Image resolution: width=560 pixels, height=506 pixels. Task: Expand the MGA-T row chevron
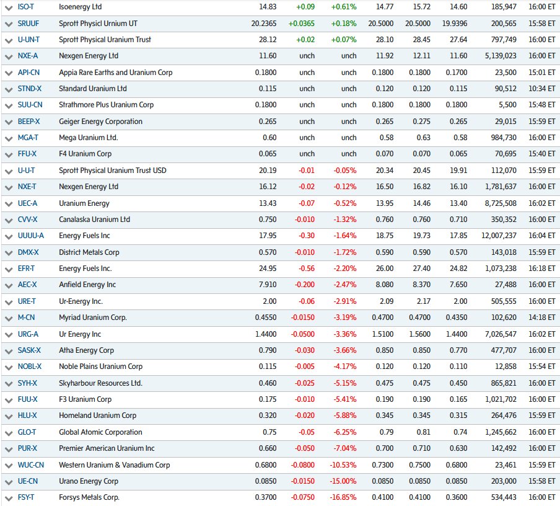[x=9, y=138]
